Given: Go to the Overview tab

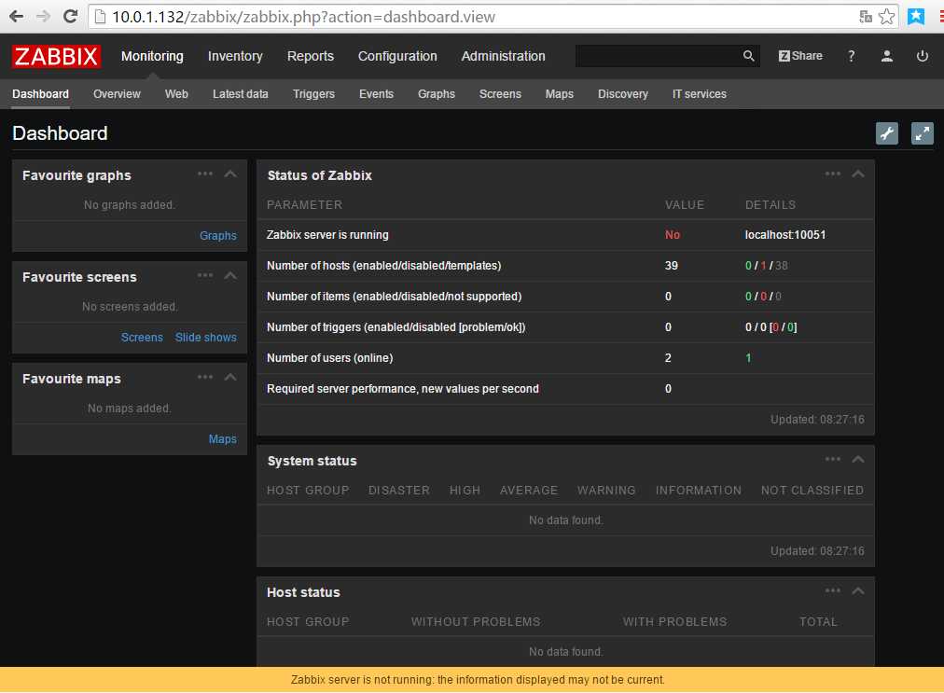Looking at the screenshot, I should (x=117, y=94).
